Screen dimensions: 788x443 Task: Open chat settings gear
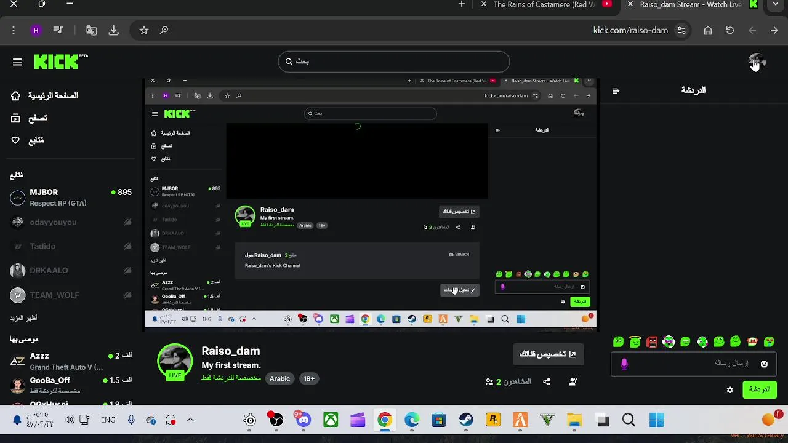point(730,390)
